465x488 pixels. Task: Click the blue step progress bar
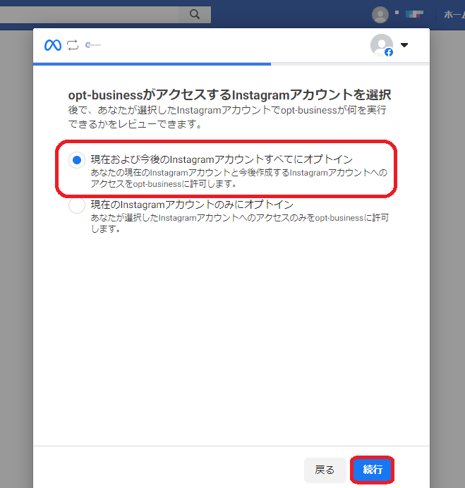tap(152, 63)
